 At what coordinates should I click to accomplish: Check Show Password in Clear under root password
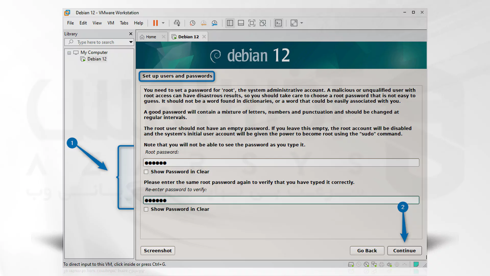point(146,172)
